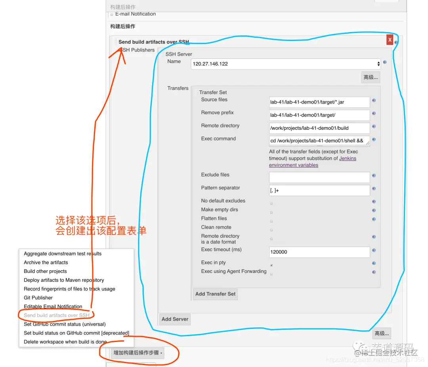Select Archive the artifacts menu entry
Screen dimensions: 428x367
[x=46, y=262]
